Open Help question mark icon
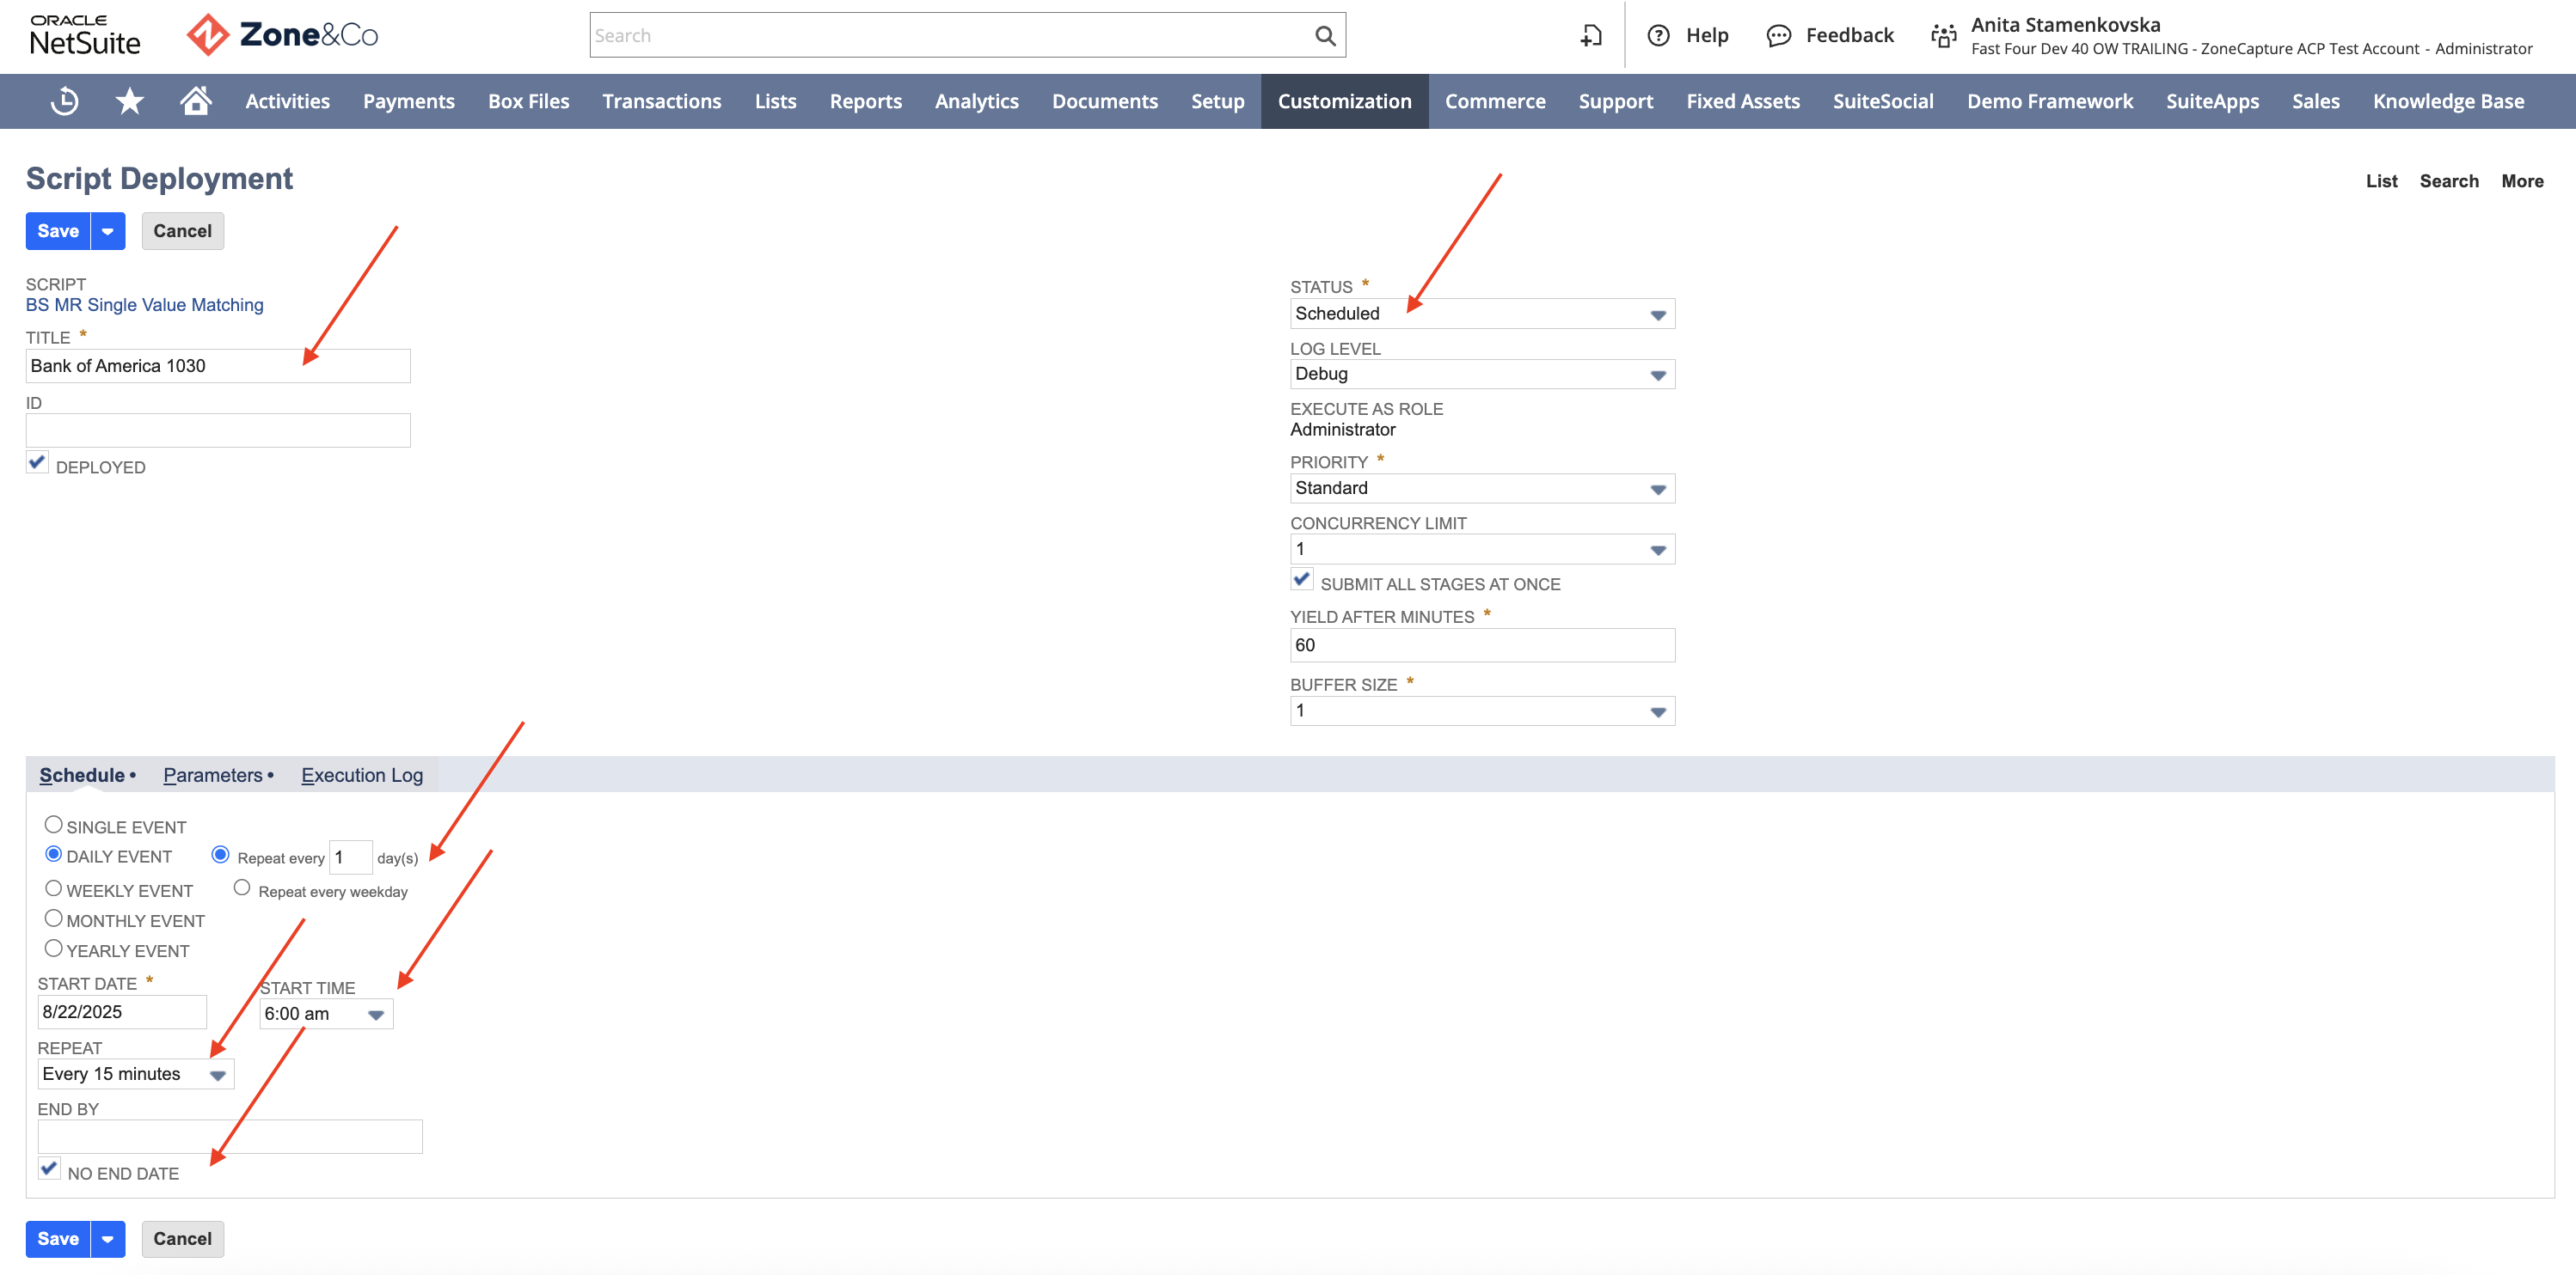Image resolution: width=2576 pixels, height=1275 pixels. (x=1658, y=36)
